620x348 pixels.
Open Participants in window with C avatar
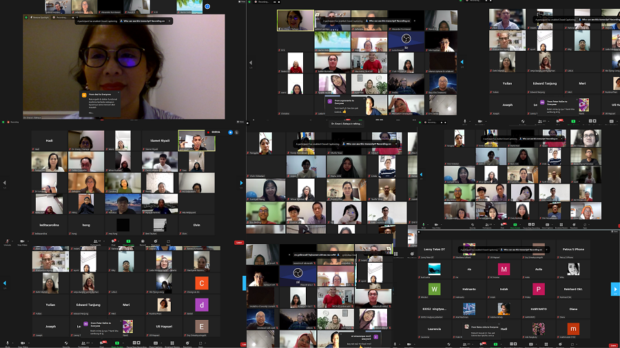pos(83,343)
